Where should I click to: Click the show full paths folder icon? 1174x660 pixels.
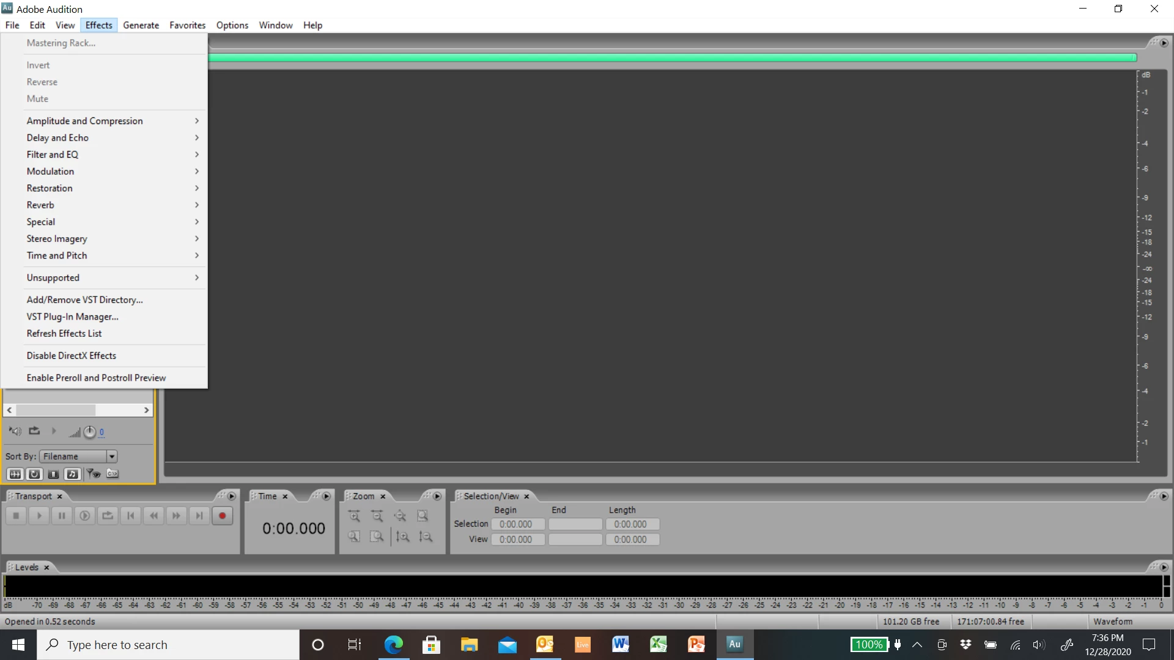click(113, 474)
